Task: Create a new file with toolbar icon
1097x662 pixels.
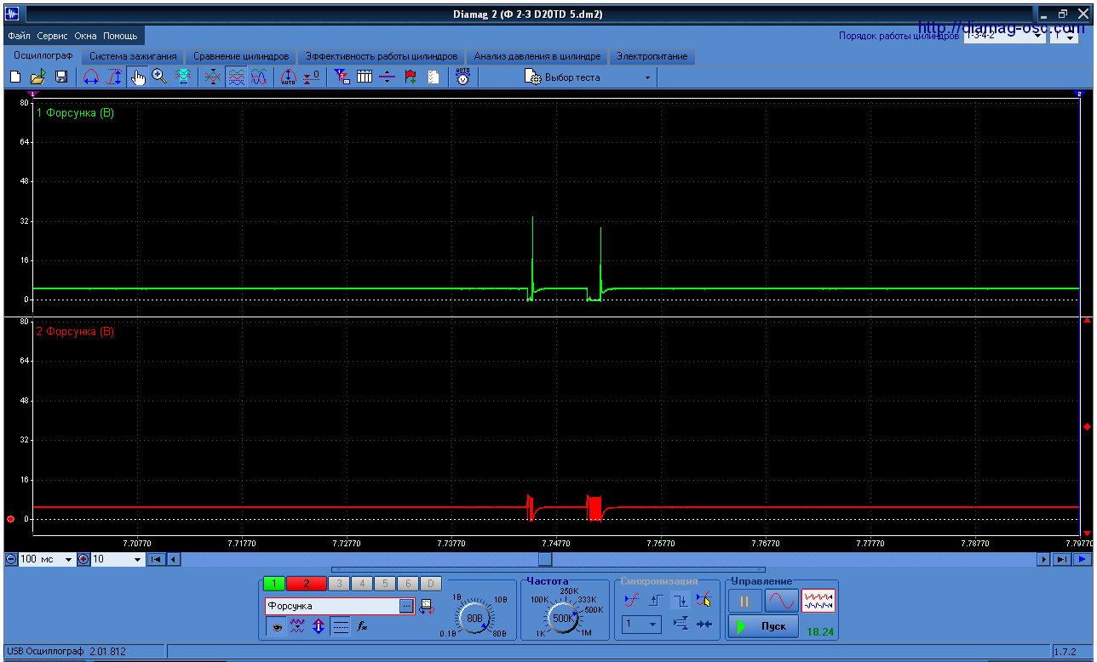Action: point(14,77)
